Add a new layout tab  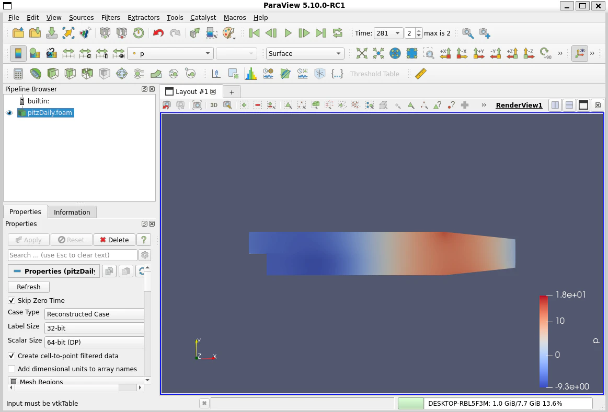click(232, 92)
